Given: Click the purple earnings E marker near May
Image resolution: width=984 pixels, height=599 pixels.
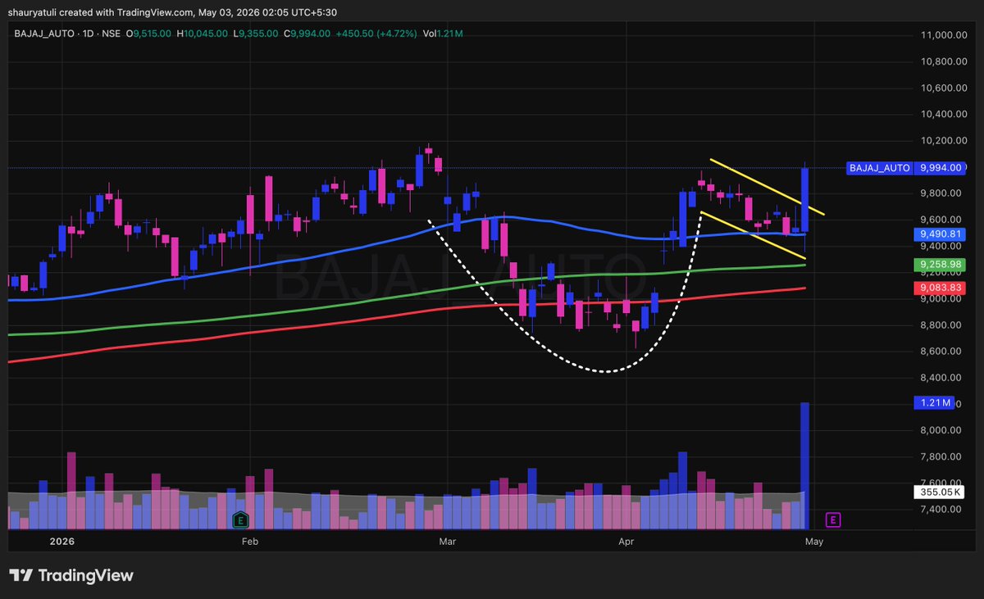Looking at the screenshot, I should click(x=834, y=520).
